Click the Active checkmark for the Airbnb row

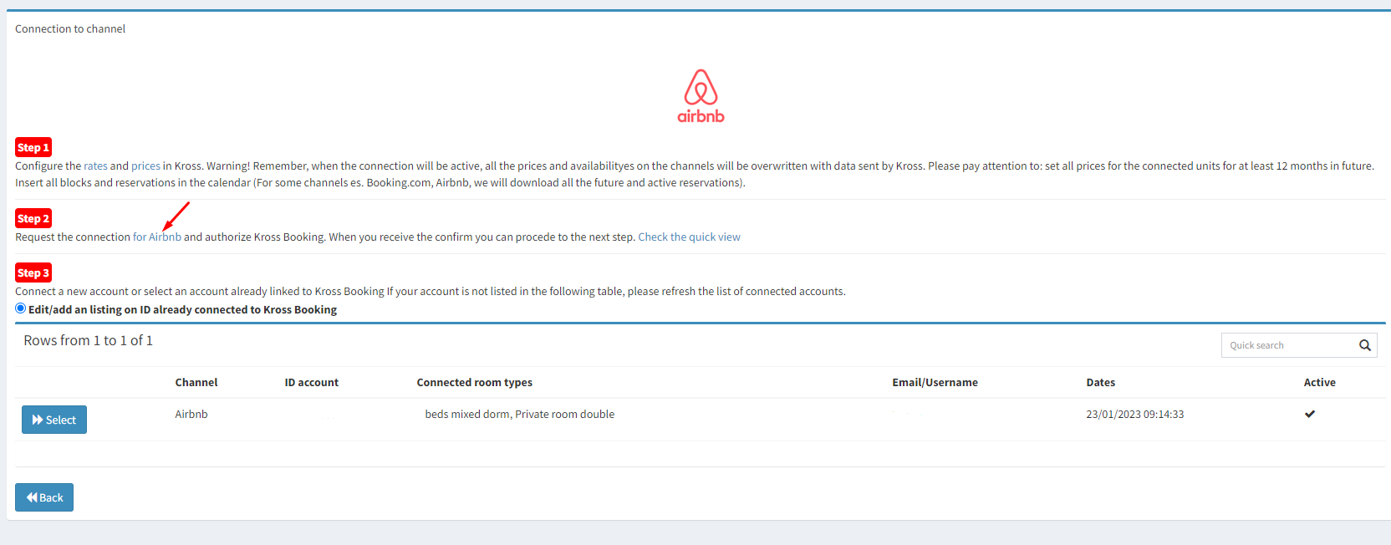(x=1310, y=414)
